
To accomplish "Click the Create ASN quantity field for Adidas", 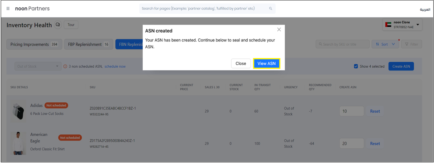I will (x=351, y=111).
